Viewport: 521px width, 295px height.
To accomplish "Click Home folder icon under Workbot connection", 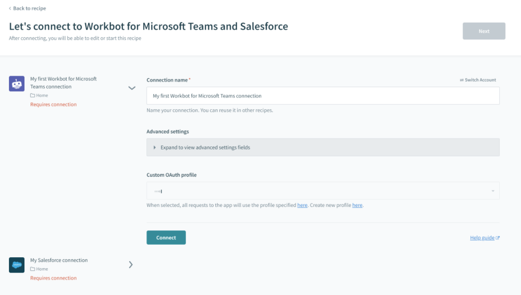I will tap(33, 96).
